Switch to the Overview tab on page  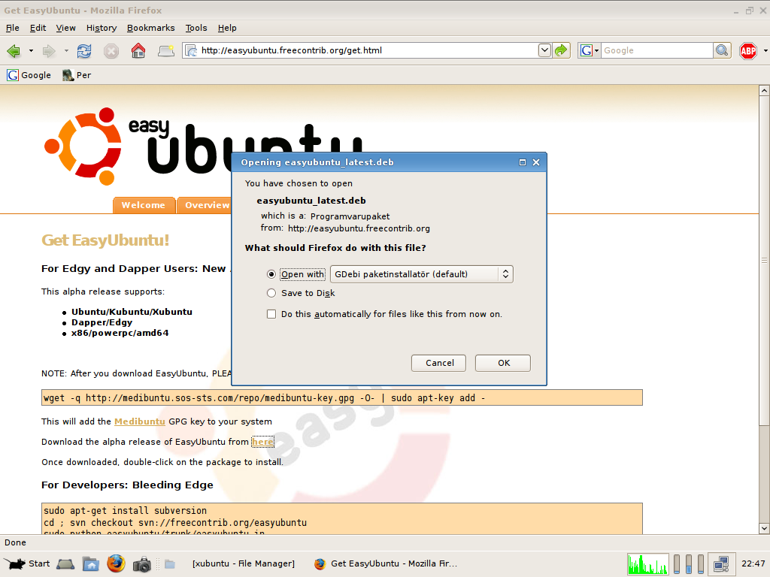205,205
